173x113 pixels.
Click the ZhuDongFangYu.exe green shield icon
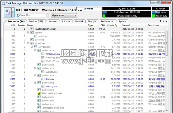[39, 93]
